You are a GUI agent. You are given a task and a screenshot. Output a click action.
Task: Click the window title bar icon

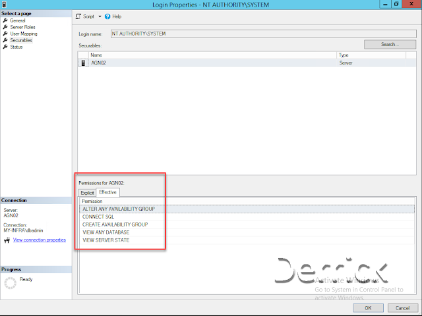[x=4, y=5]
